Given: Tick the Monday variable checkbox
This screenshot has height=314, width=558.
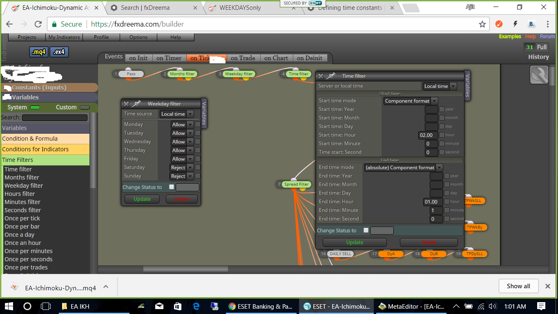Looking at the screenshot, I should [198, 124].
